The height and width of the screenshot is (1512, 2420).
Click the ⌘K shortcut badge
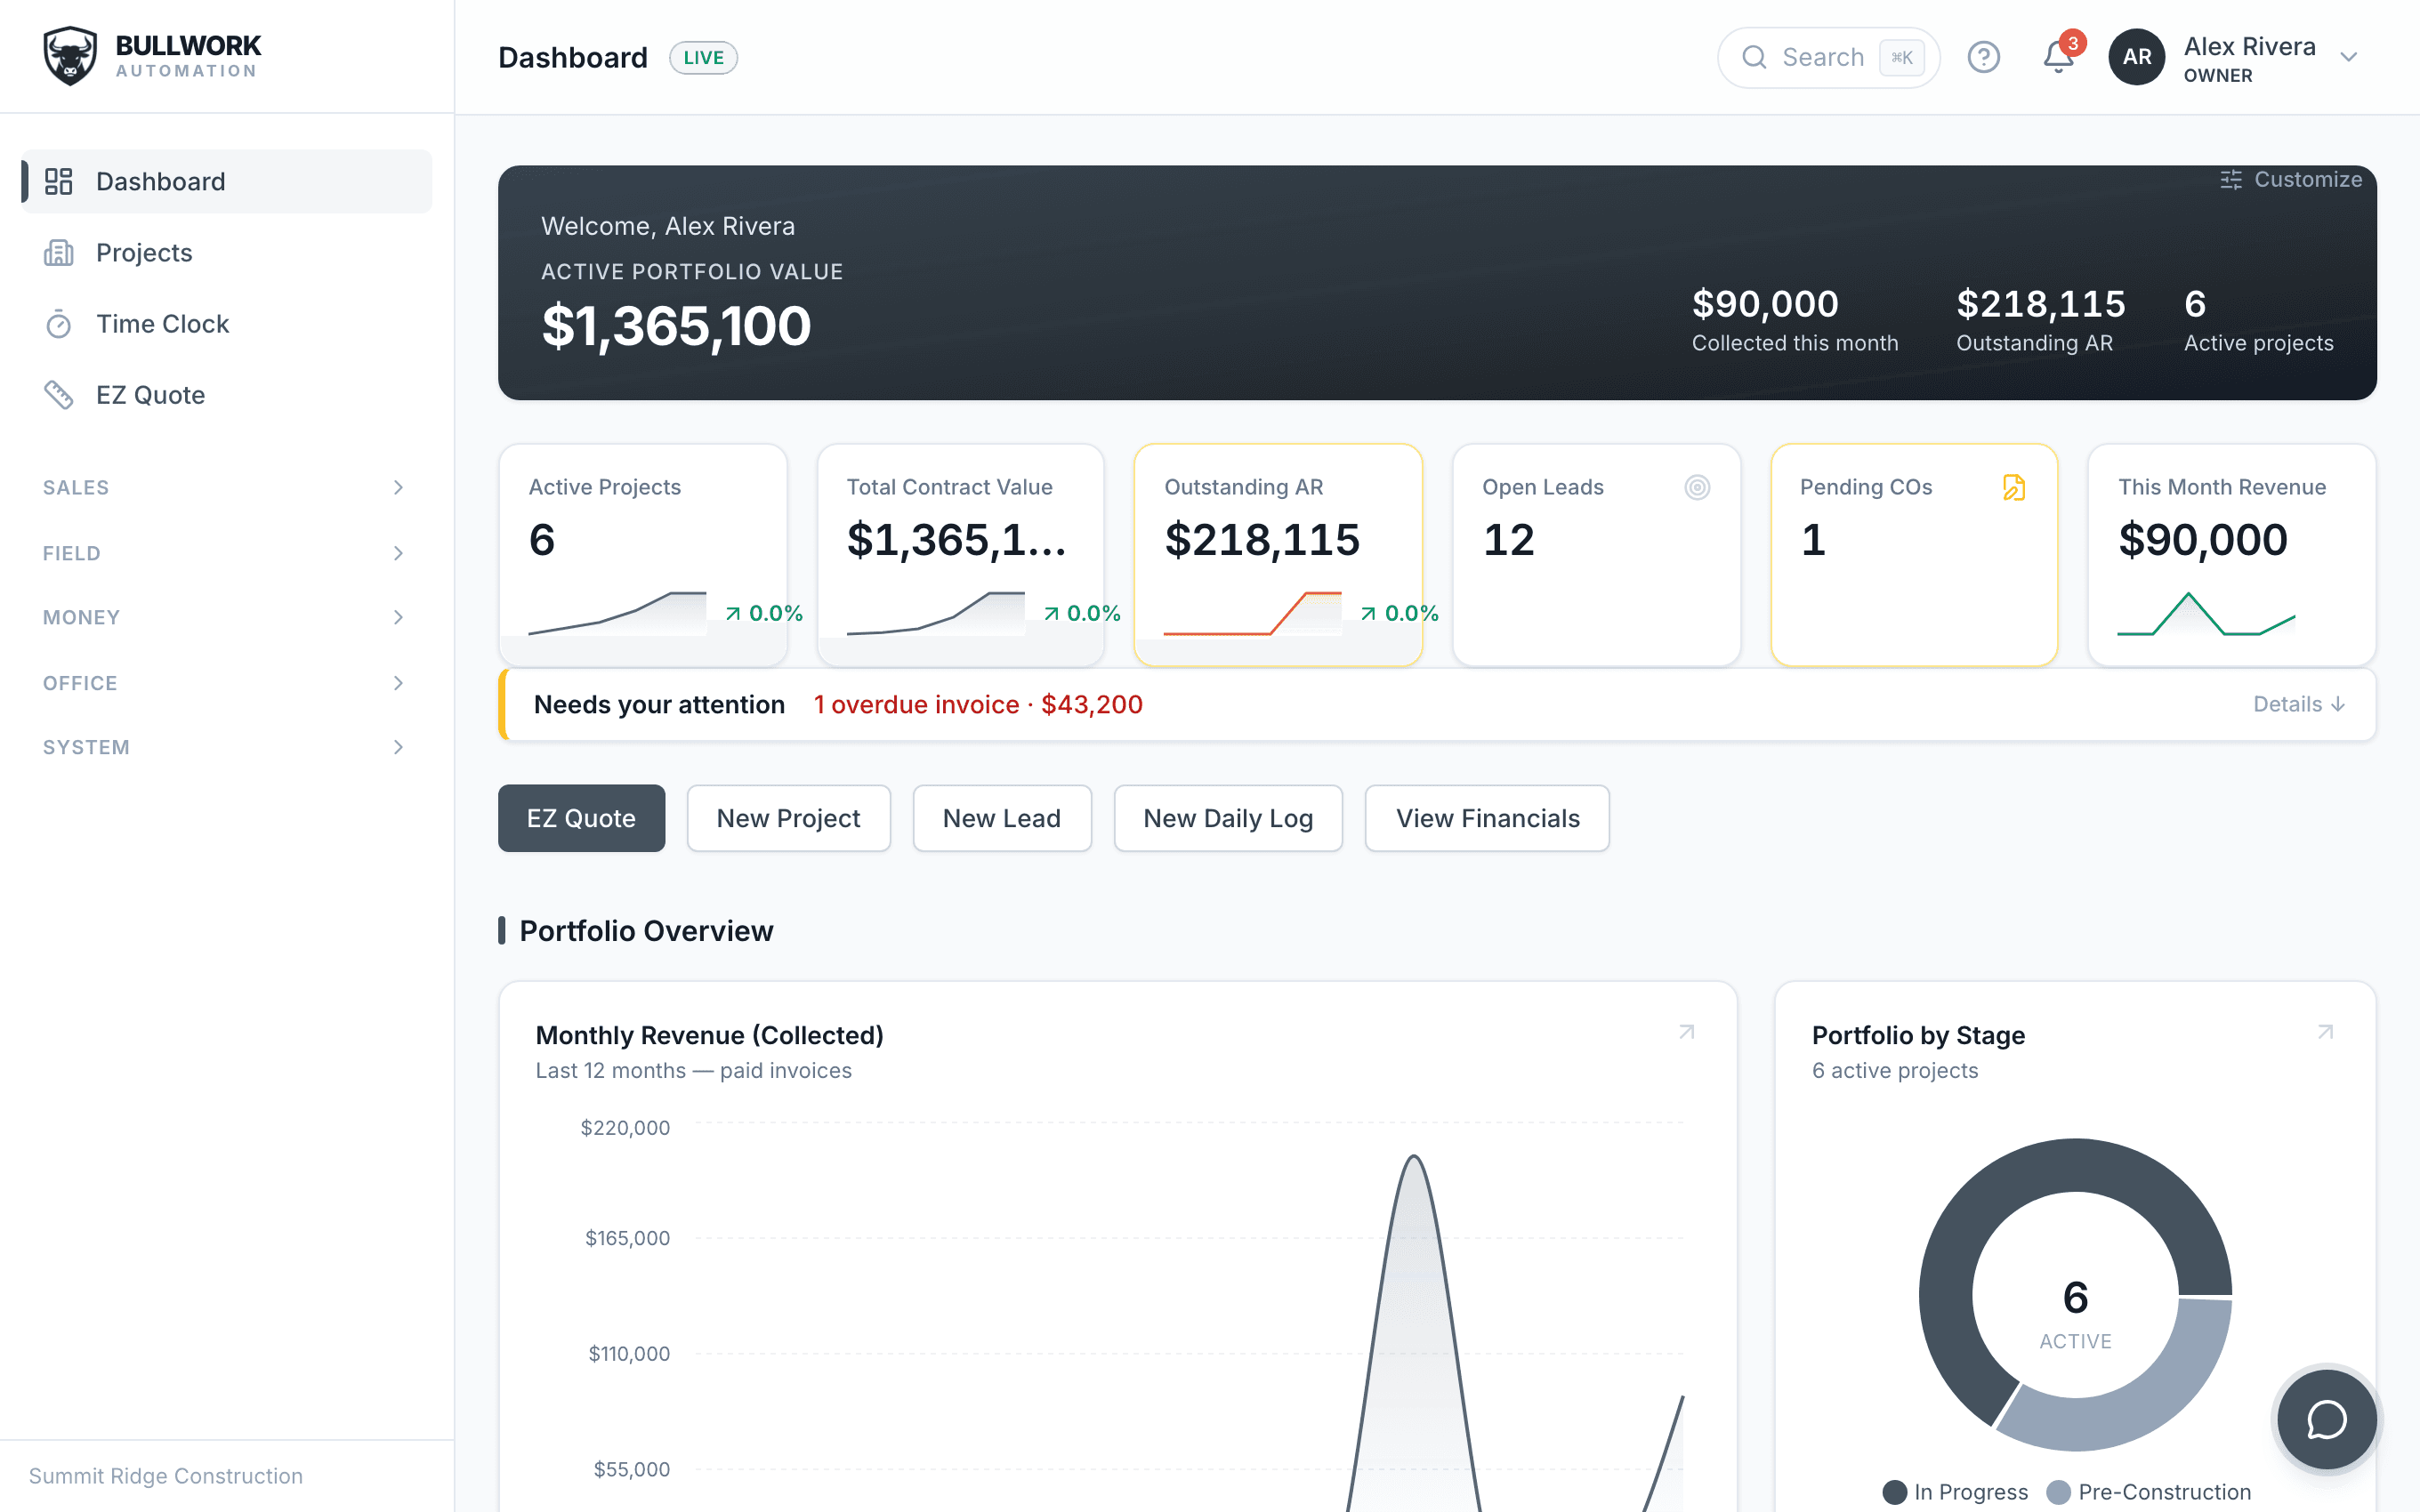1901,57
